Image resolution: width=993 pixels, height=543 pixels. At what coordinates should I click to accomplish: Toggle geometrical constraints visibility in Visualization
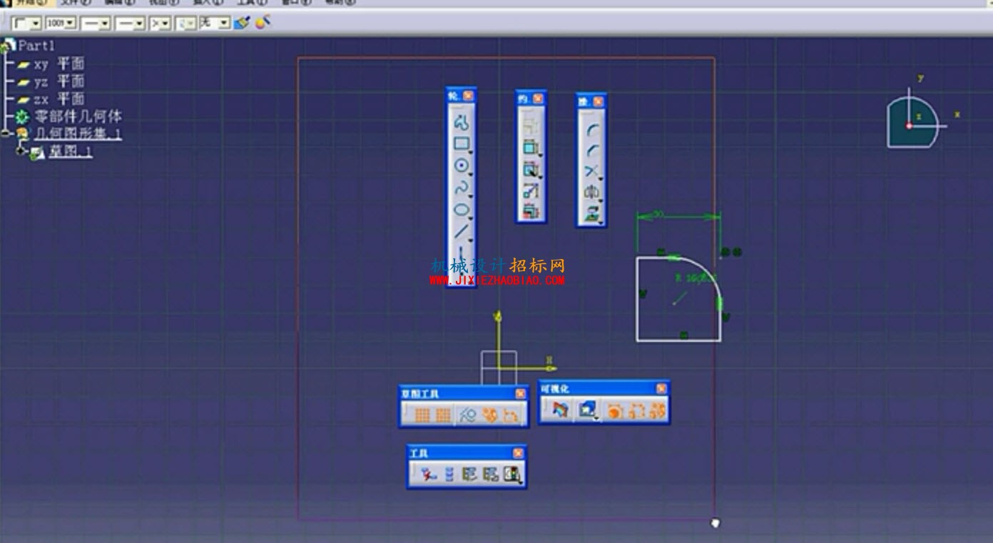(x=657, y=410)
